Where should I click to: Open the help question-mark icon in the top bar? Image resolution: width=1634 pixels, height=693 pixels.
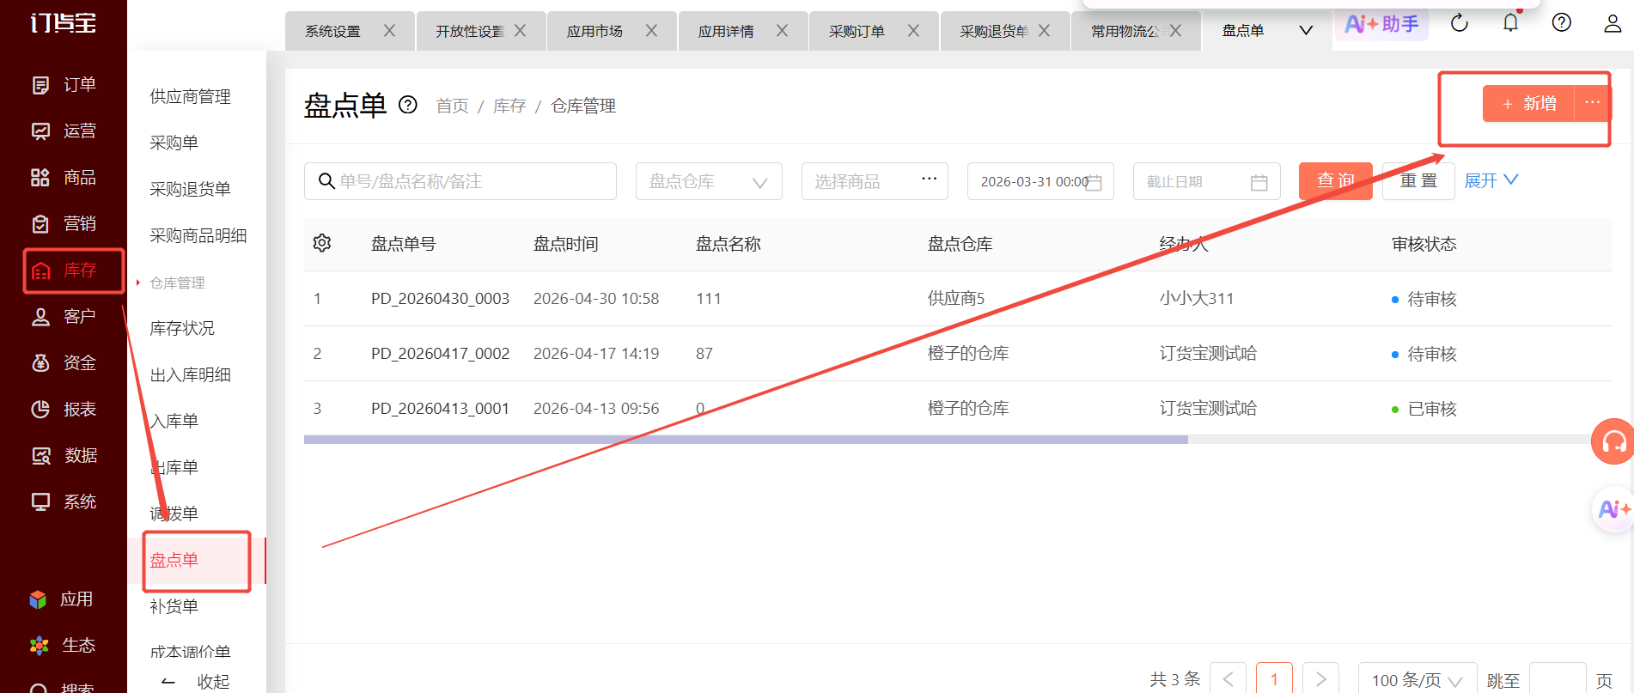[1562, 22]
